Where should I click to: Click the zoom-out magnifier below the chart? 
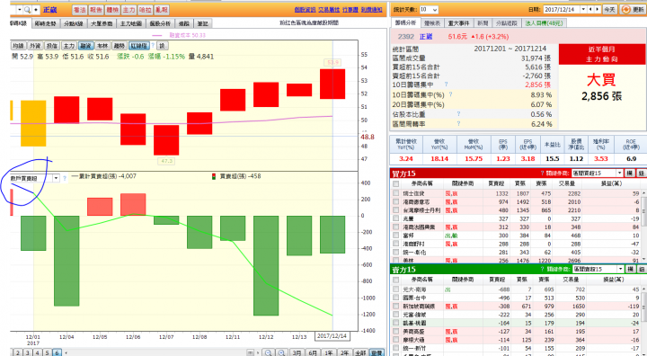tap(268, 352)
